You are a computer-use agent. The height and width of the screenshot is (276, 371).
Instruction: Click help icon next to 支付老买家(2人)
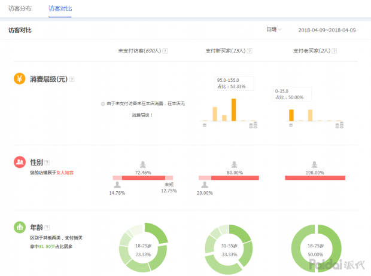333,51
